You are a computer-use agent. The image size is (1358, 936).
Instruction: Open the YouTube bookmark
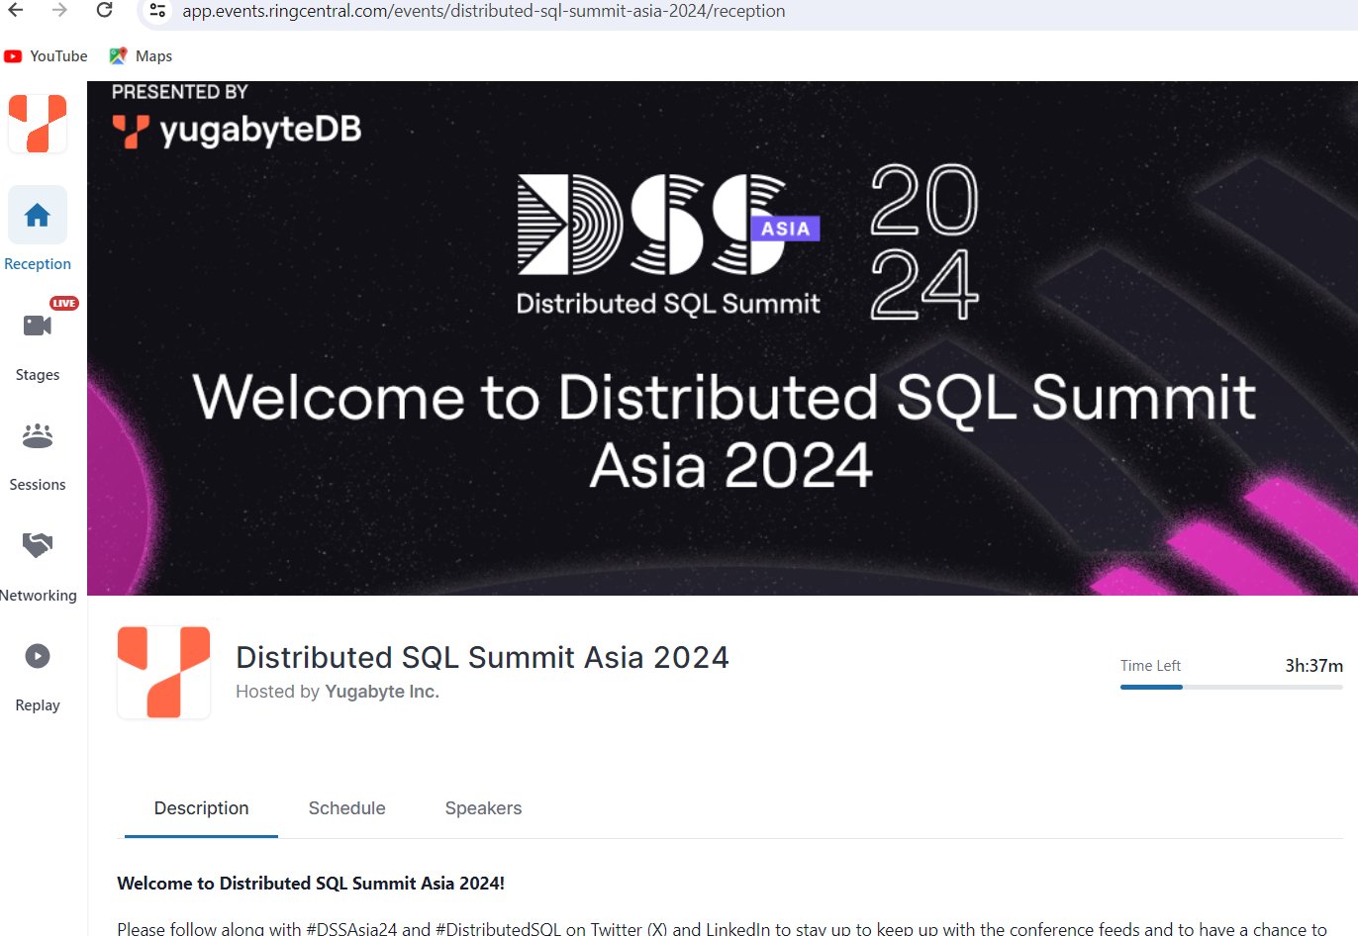coord(46,56)
